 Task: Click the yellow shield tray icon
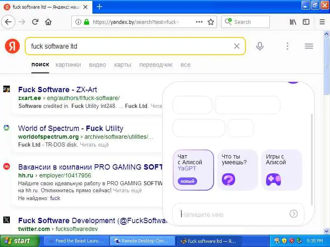[284, 241]
